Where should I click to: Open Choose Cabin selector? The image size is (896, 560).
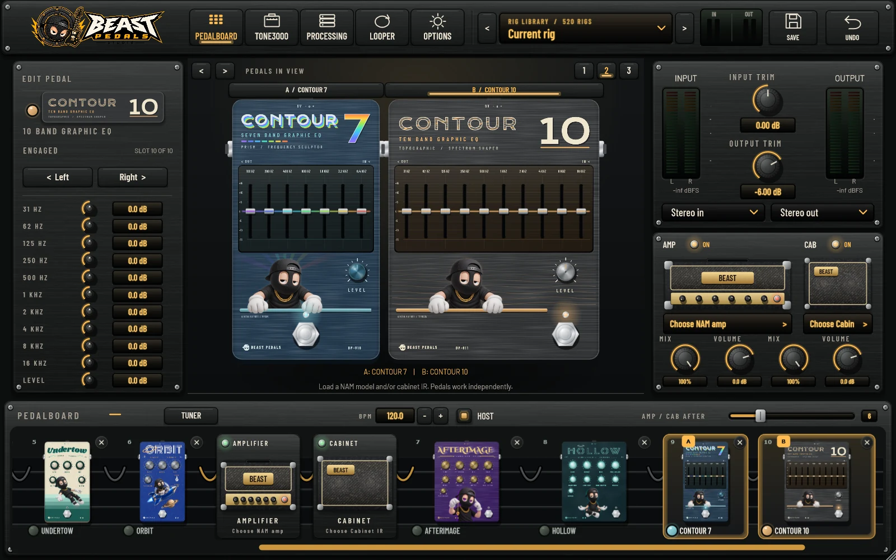[838, 324]
